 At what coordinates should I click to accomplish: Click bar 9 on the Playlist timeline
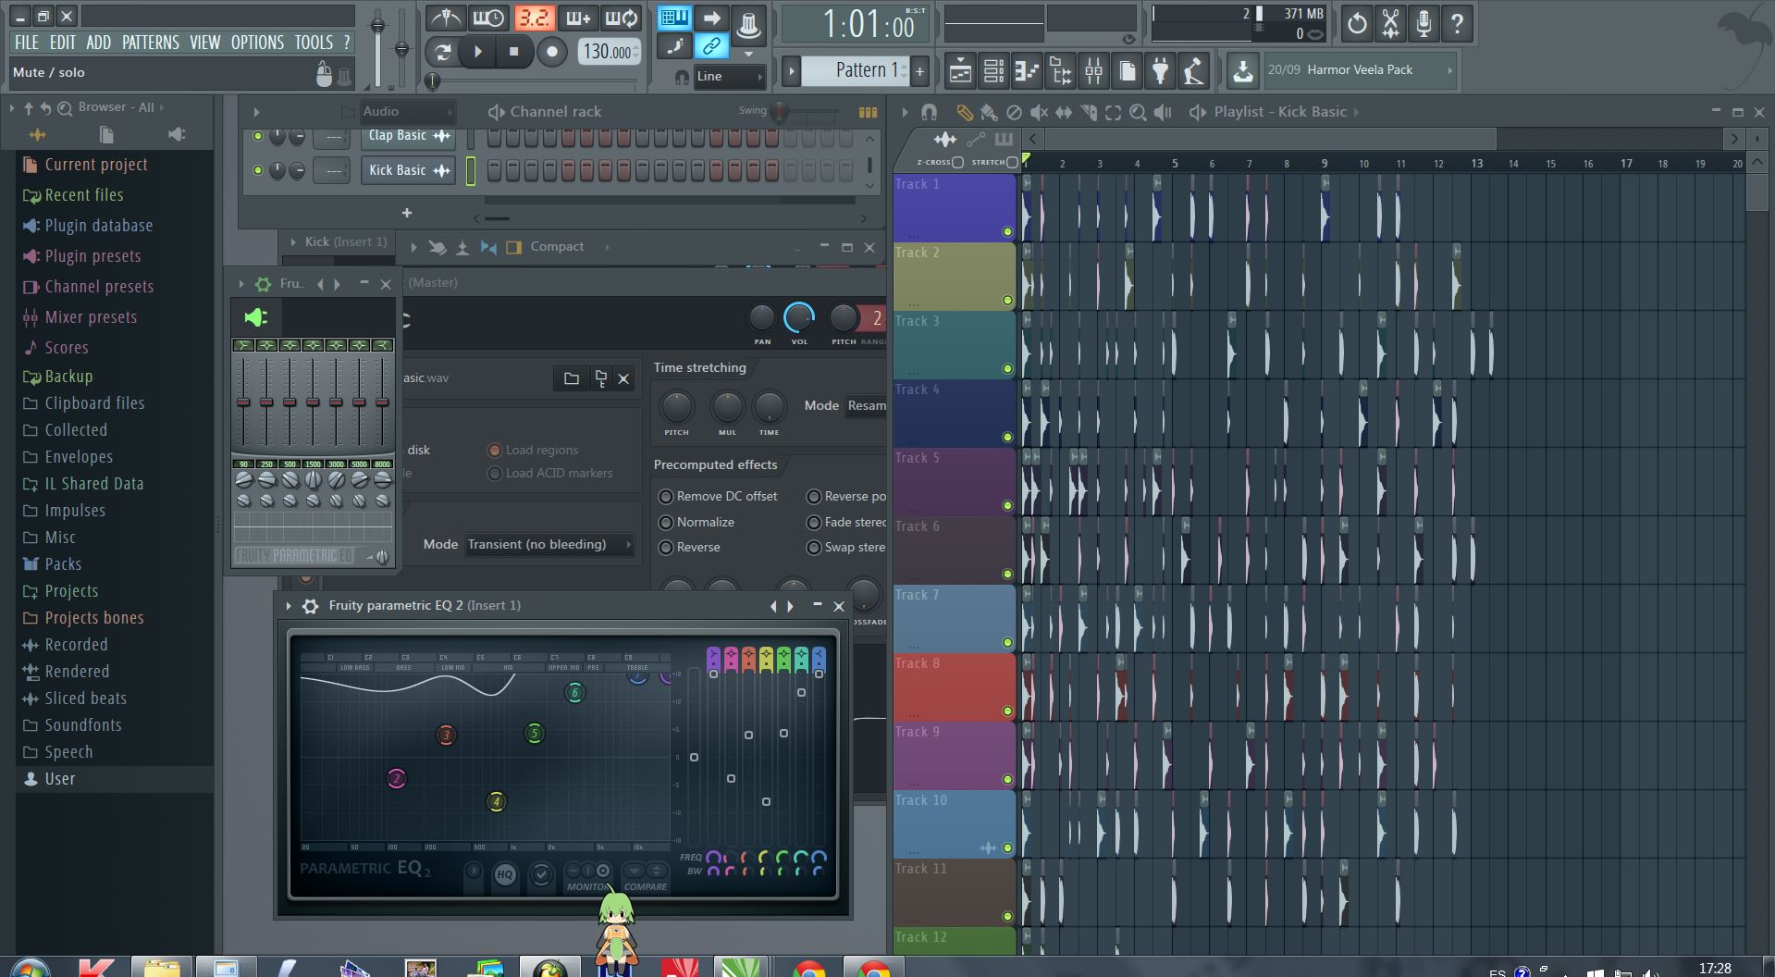[1324, 163]
